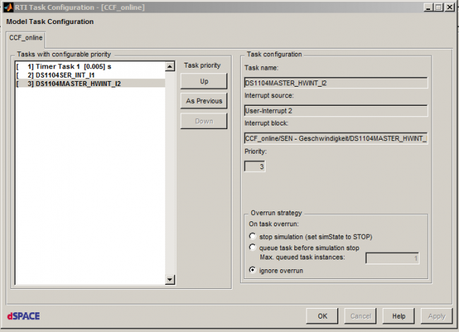Switch to the CCF_online tab
Screen dimensions: 459x332
(x=25, y=37)
